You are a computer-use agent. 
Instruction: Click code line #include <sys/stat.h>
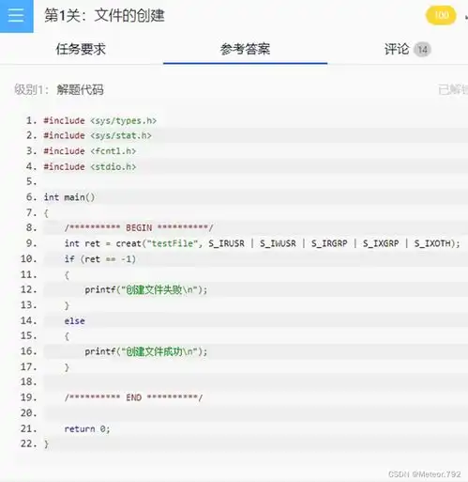pos(98,135)
